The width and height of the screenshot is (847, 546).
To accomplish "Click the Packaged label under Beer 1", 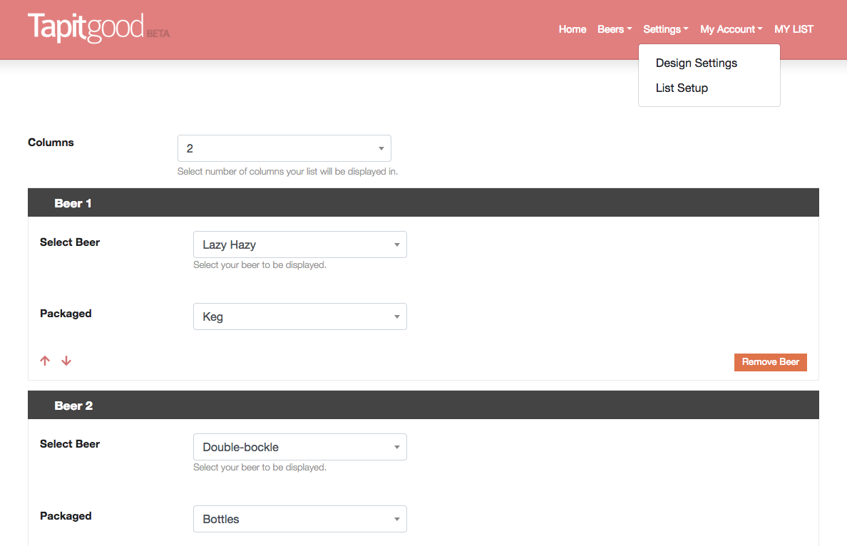I will [66, 314].
